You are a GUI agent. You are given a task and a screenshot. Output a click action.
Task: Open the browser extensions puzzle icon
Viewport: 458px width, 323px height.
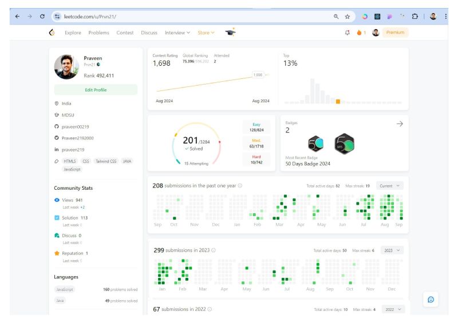[414, 17]
